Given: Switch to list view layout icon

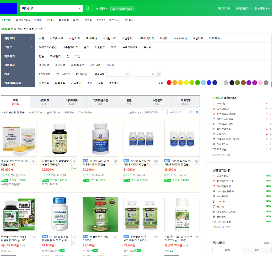Looking at the screenshot, I should [x=191, y=112].
